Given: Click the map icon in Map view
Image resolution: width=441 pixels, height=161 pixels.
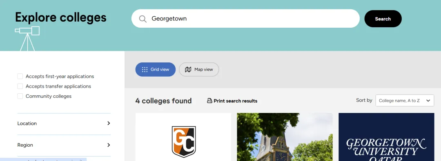Looking at the screenshot, I should pos(188,69).
